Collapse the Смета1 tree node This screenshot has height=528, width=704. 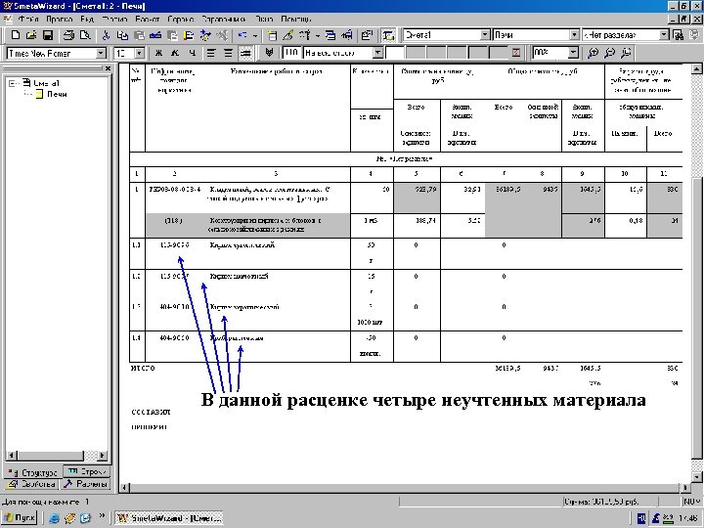point(13,83)
